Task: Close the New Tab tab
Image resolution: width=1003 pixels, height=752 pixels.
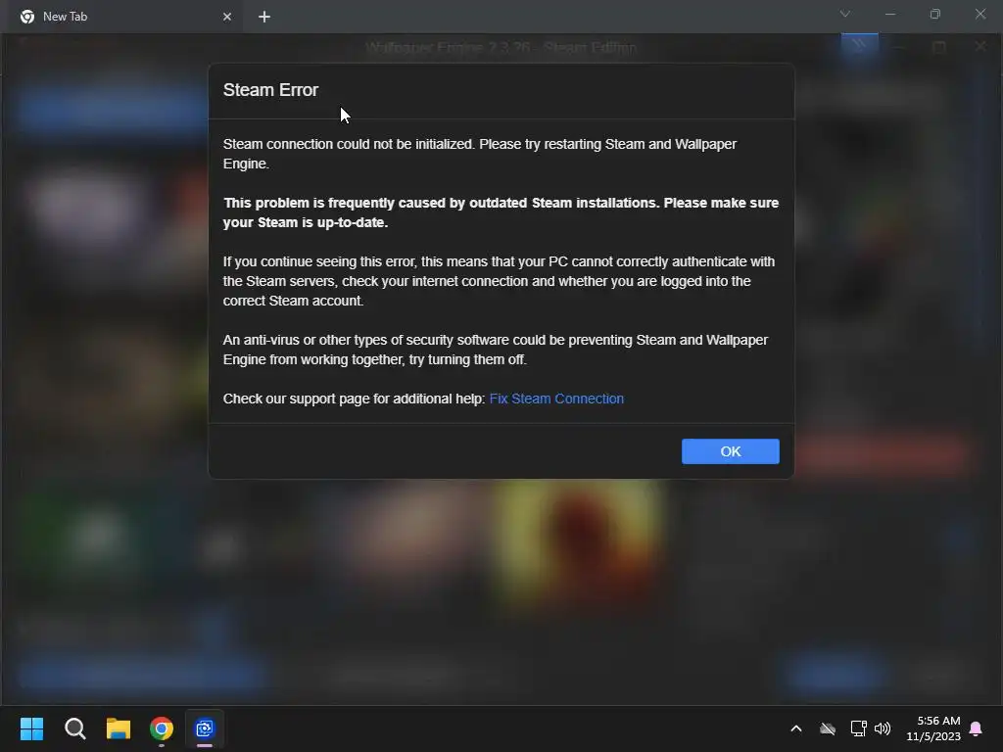Action: point(227,17)
